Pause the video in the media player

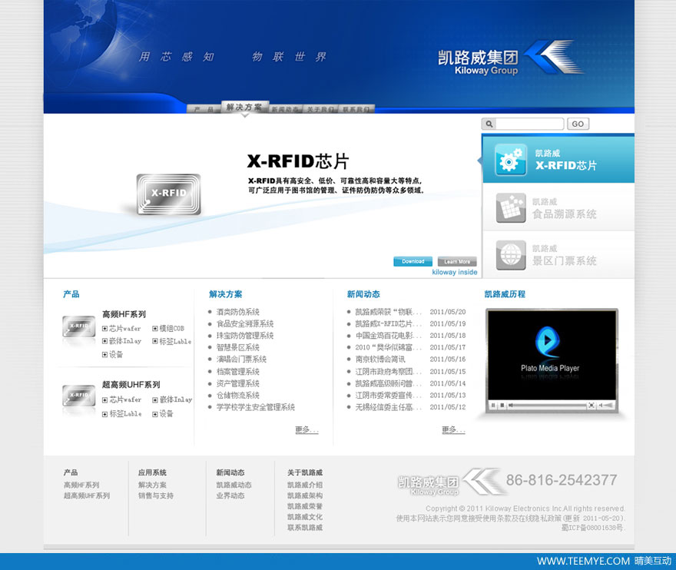493,406
